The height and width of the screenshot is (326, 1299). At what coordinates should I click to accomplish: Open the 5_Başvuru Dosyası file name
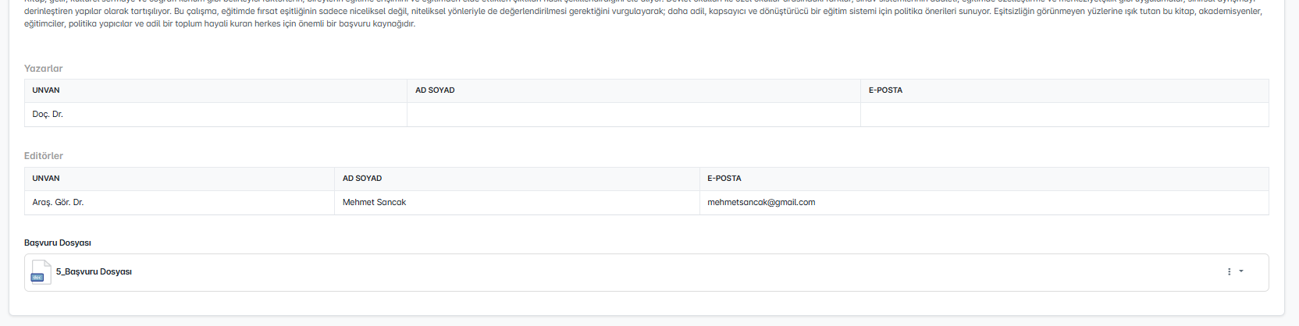[x=94, y=272]
